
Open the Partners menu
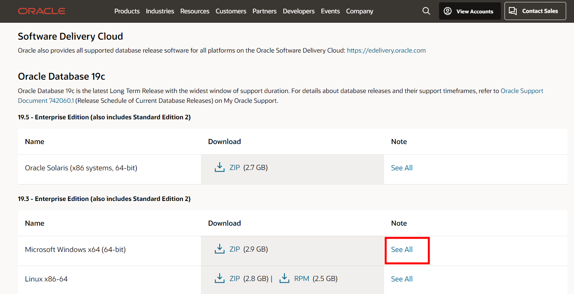(264, 11)
